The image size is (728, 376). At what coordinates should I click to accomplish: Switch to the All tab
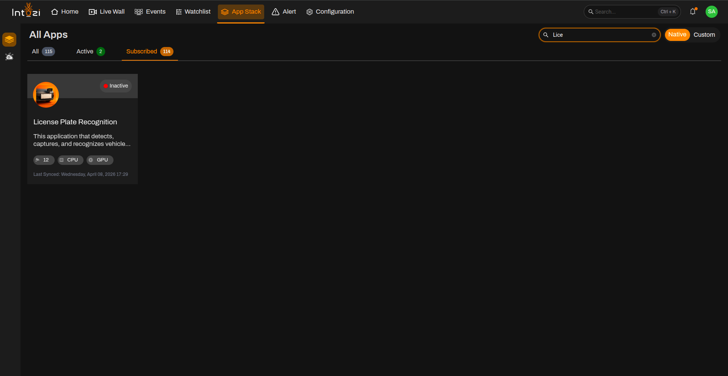pos(44,52)
